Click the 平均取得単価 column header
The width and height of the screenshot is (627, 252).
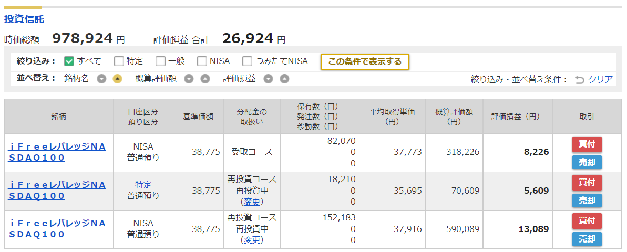(392, 116)
